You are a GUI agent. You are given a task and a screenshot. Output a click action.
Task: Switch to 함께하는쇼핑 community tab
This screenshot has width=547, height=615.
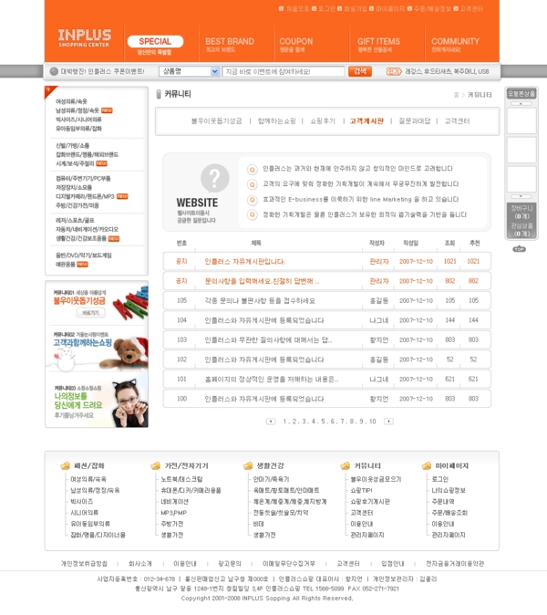coord(276,120)
